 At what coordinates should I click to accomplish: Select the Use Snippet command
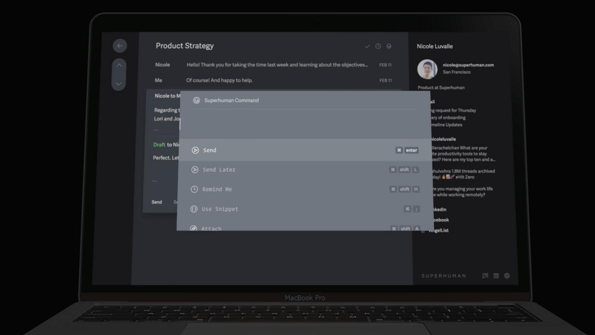(x=305, y=209)
